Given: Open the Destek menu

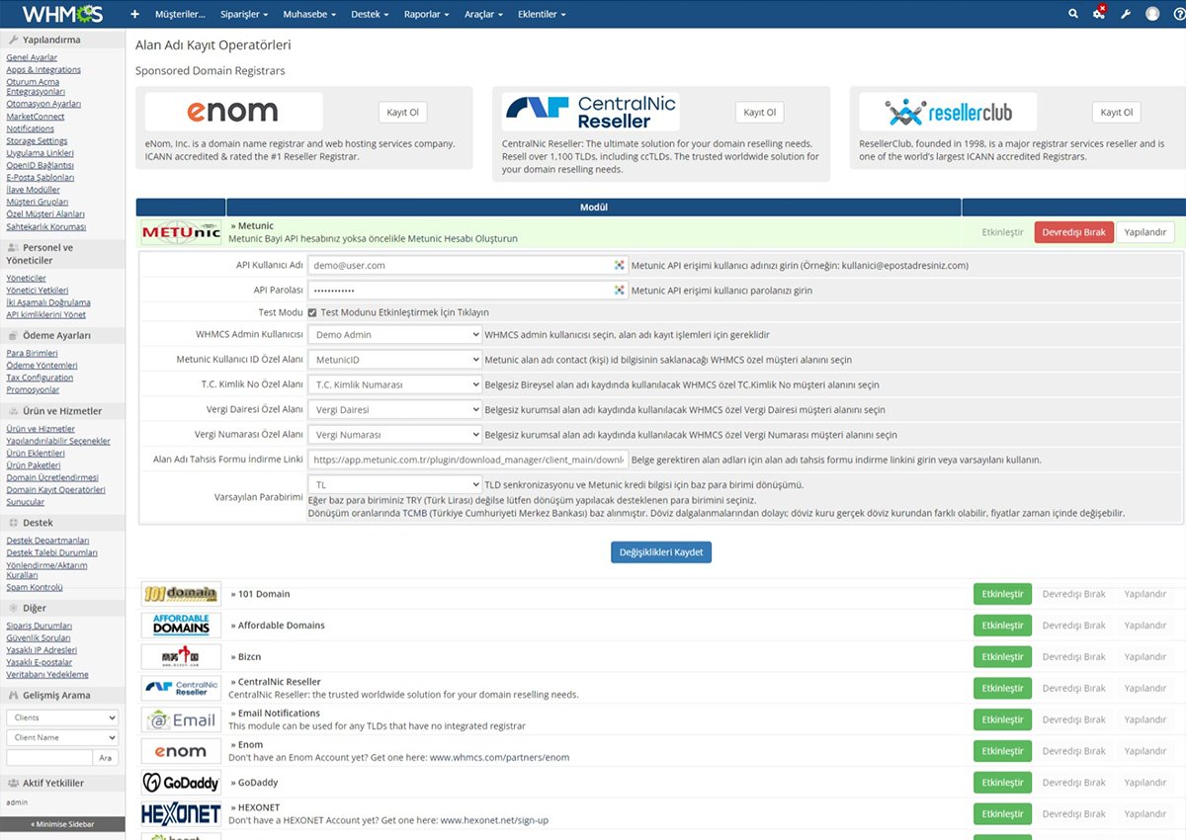Looking at the screenshot, I should [x=371, y=15].
